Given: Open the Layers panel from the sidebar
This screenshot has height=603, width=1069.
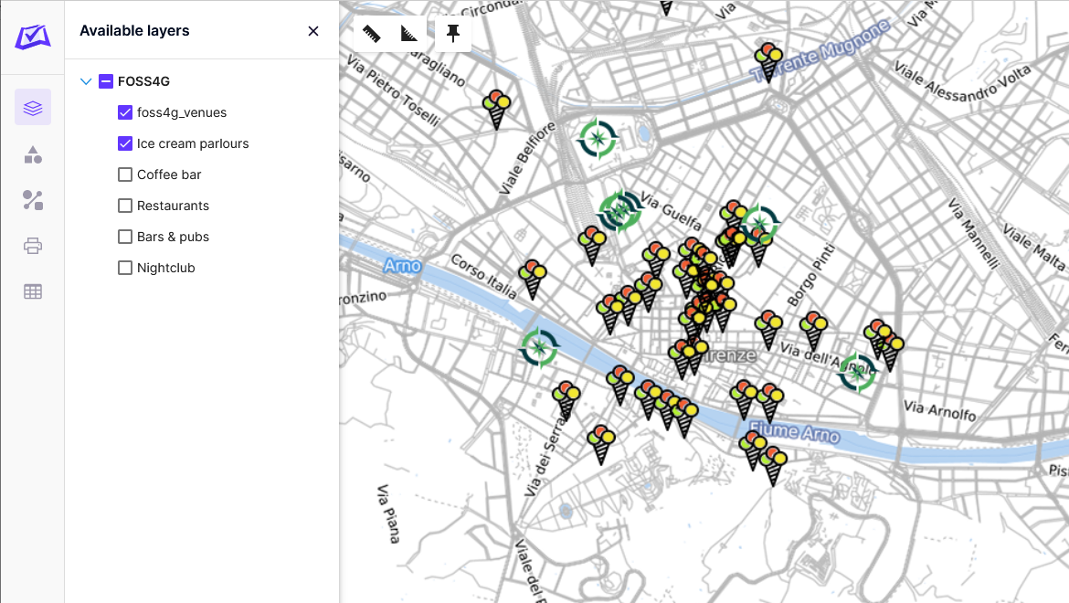Looking at the screenshot, I should click(x=33, y=107).
